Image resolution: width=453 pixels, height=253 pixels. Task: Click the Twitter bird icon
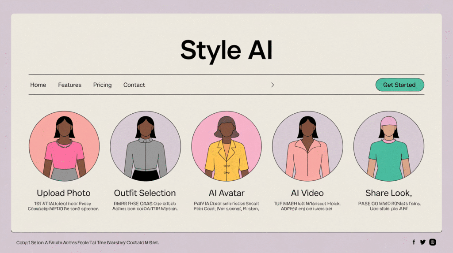422,242
